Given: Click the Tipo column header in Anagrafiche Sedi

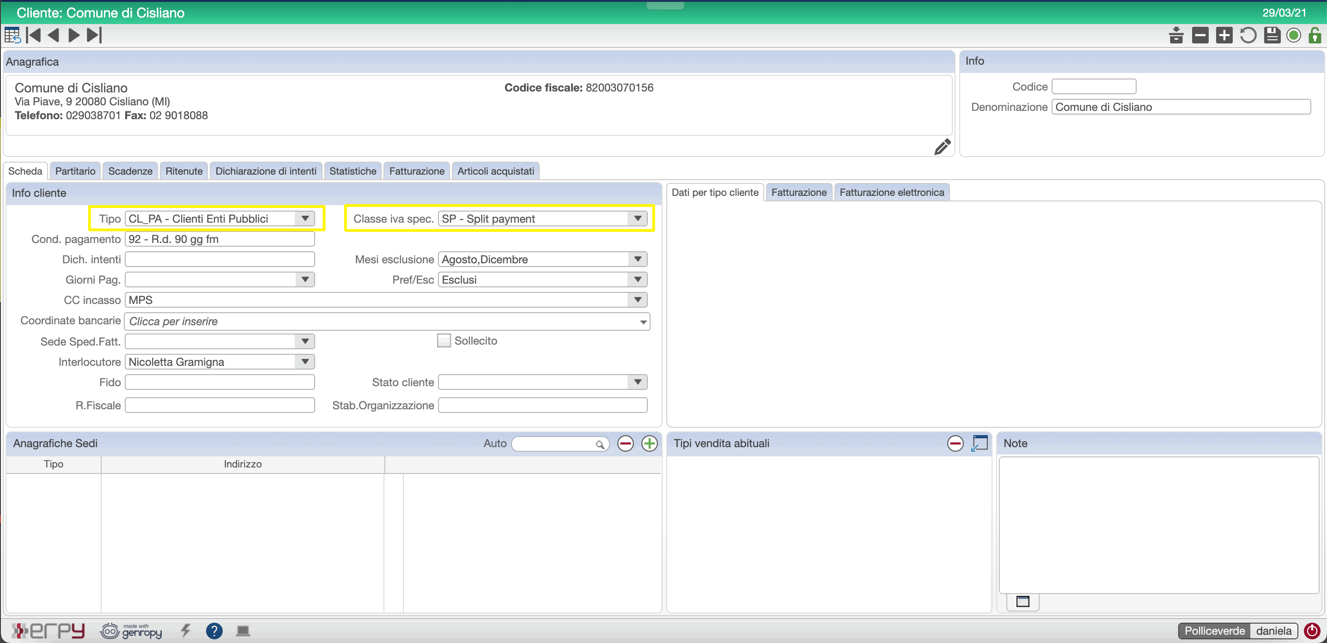Looking at the screenshot, I should click(54, 464).
